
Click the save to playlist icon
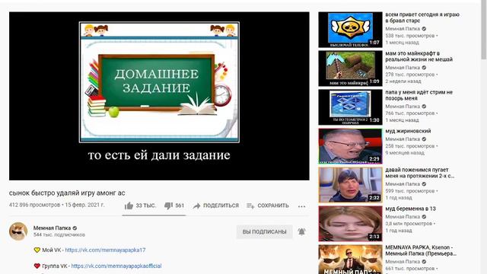point(250,205)
